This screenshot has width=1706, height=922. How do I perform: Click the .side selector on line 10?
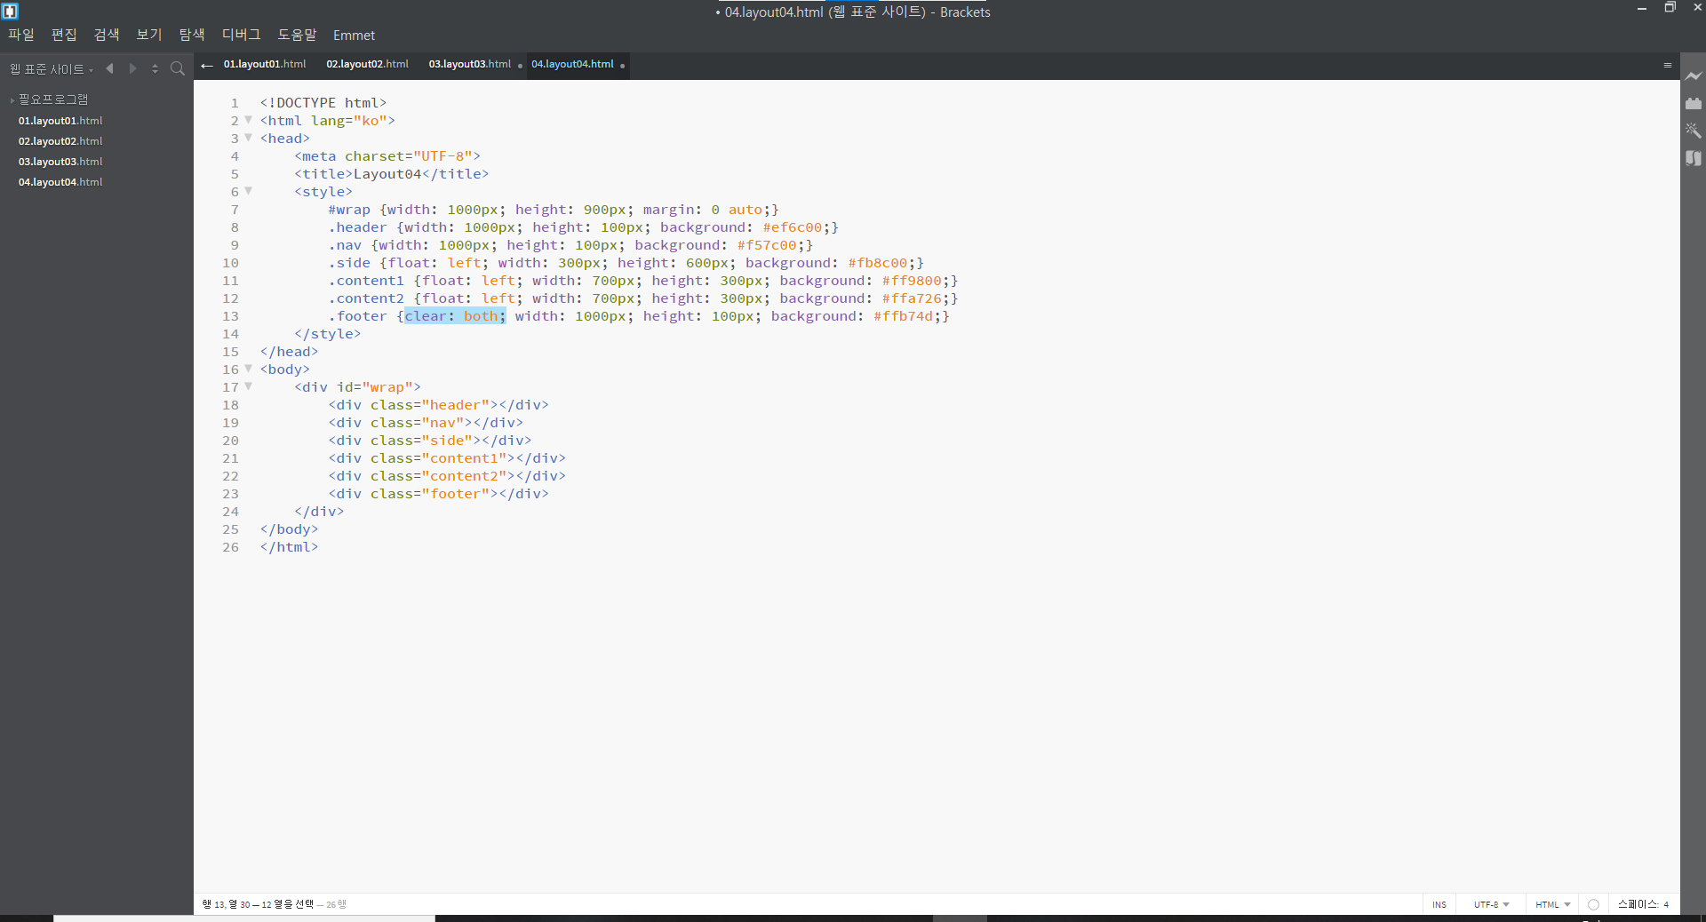(x=349, y=263)
